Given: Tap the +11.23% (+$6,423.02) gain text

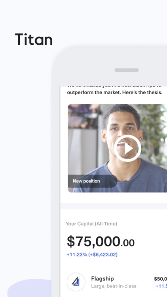Looking at the screenshot, I should pos(92,254).
